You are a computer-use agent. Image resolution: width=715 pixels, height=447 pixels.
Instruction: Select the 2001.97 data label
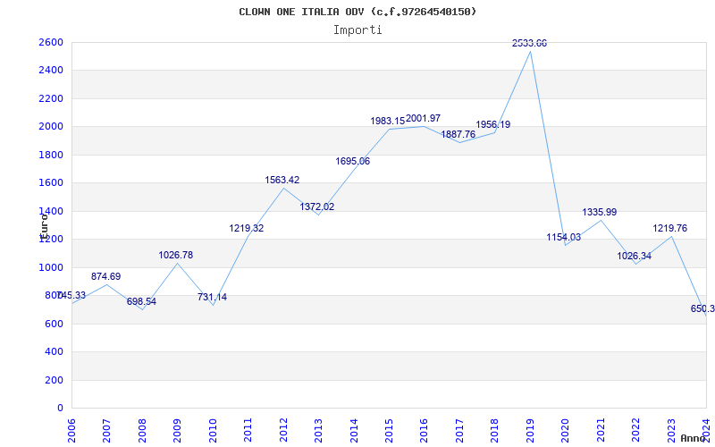pyautogui.click(x=423, y=119)
